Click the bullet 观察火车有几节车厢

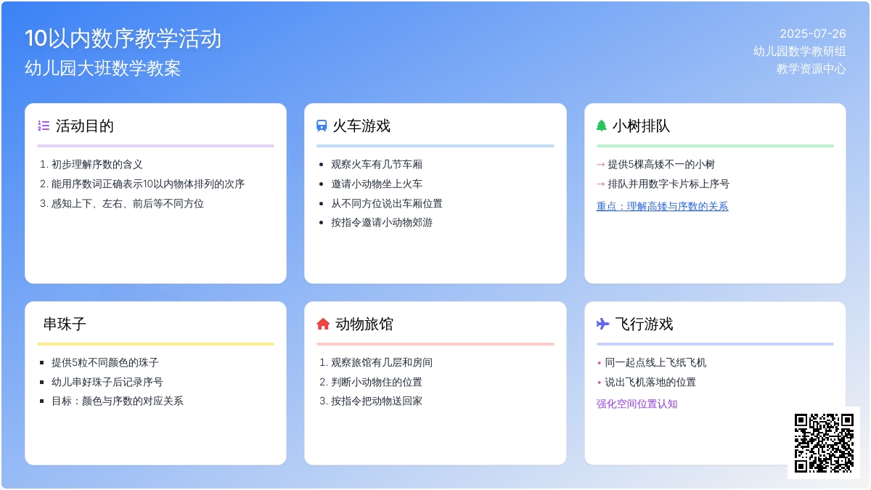click(377, 165)
